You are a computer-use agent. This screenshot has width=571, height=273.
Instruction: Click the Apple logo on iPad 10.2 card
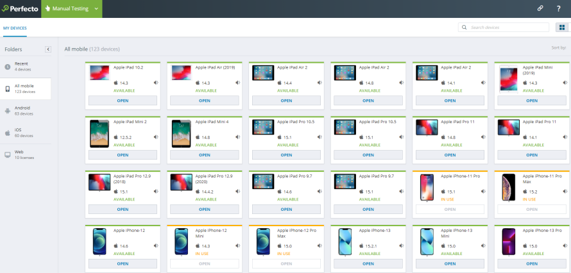116,83
